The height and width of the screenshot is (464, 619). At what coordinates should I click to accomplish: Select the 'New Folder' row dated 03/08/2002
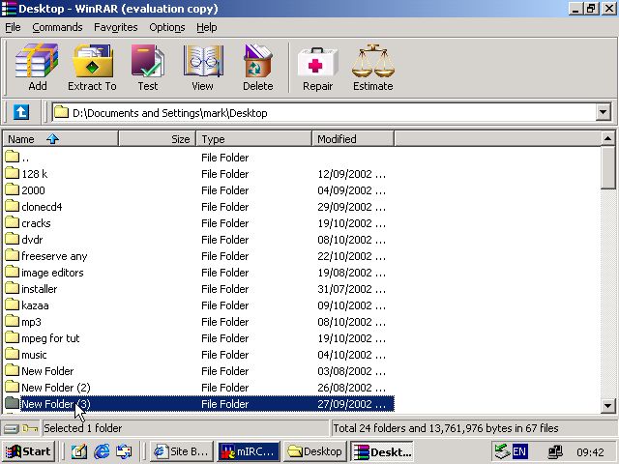coord(199,371)
